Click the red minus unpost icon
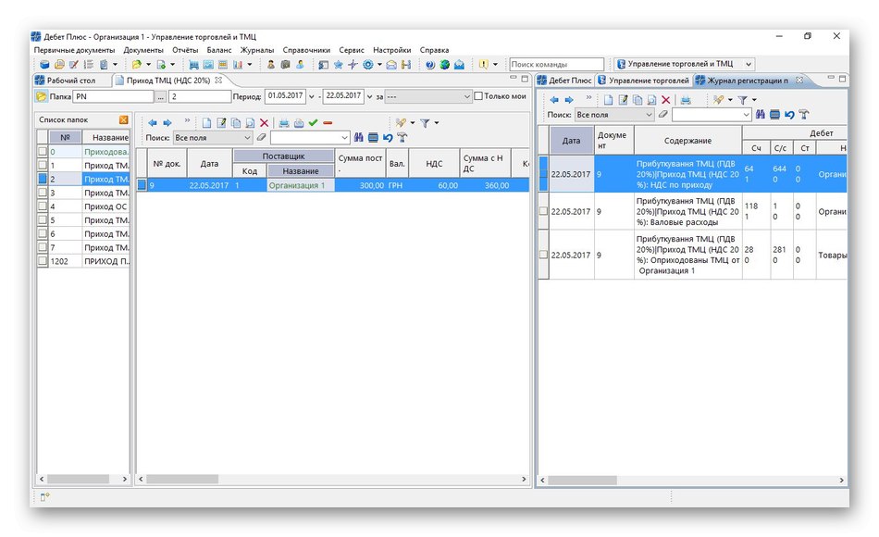The image size is (879, 537). (x=328, y=123)
